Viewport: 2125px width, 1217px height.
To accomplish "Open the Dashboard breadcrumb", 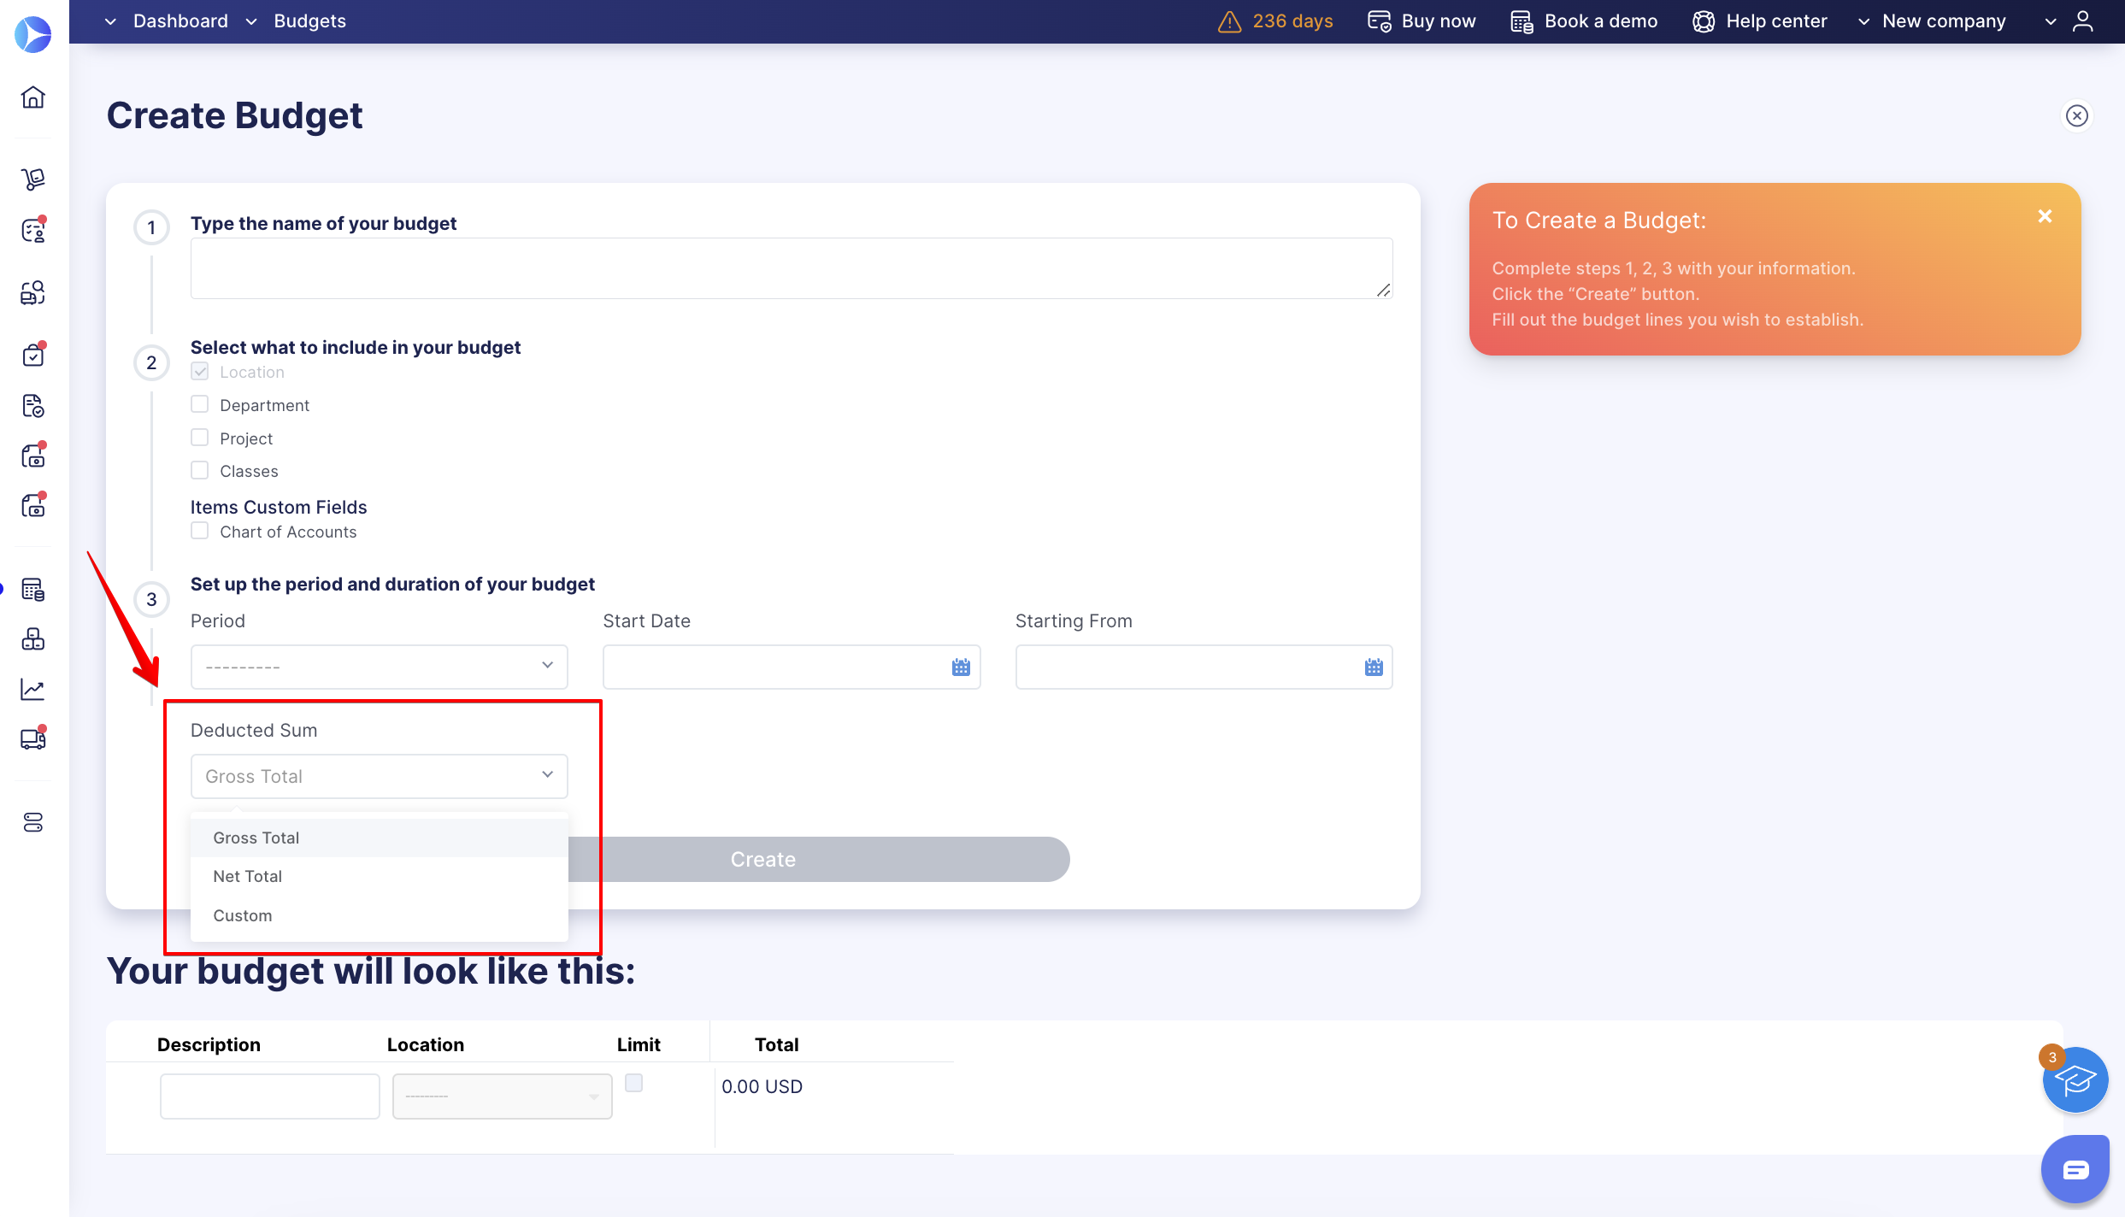I will [180, 21].
